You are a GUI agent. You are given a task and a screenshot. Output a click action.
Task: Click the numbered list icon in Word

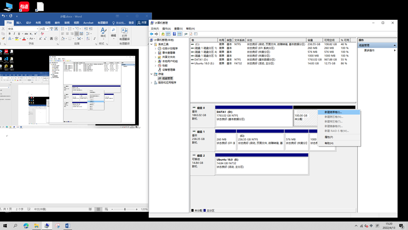tap(70, 29)
